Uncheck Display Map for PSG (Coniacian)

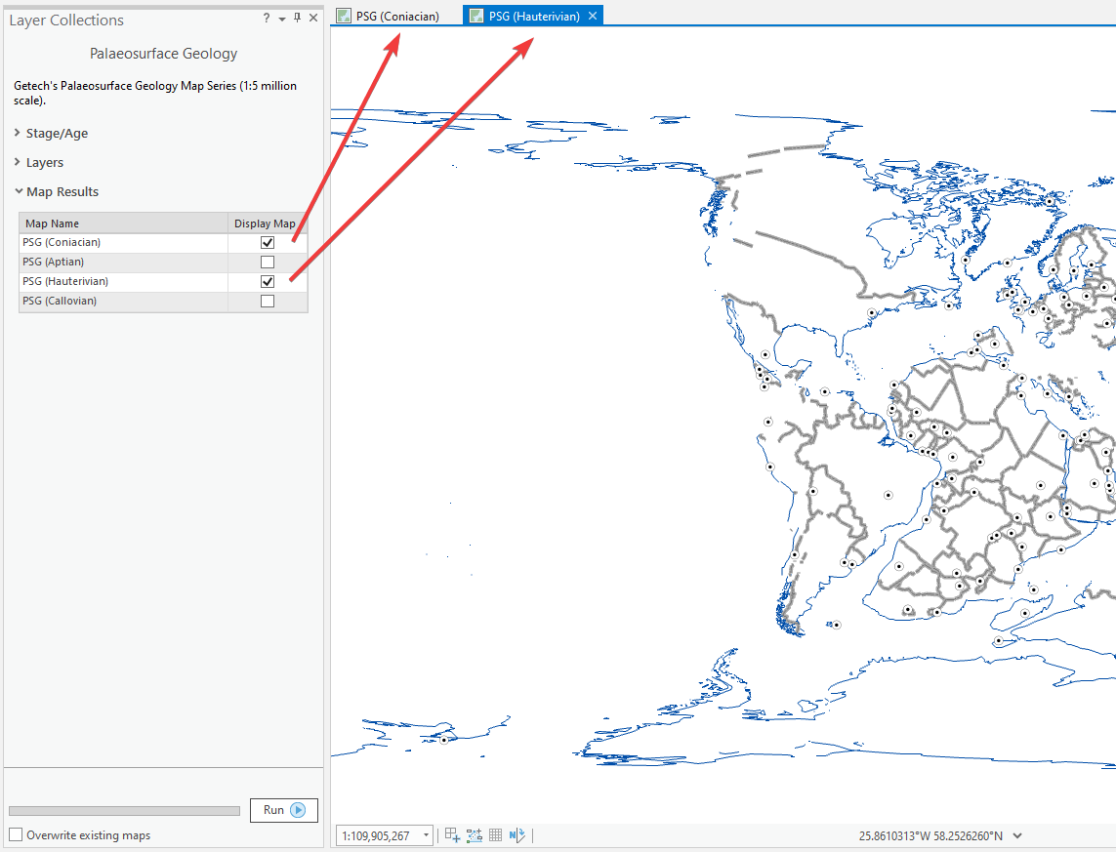point(268,243)
